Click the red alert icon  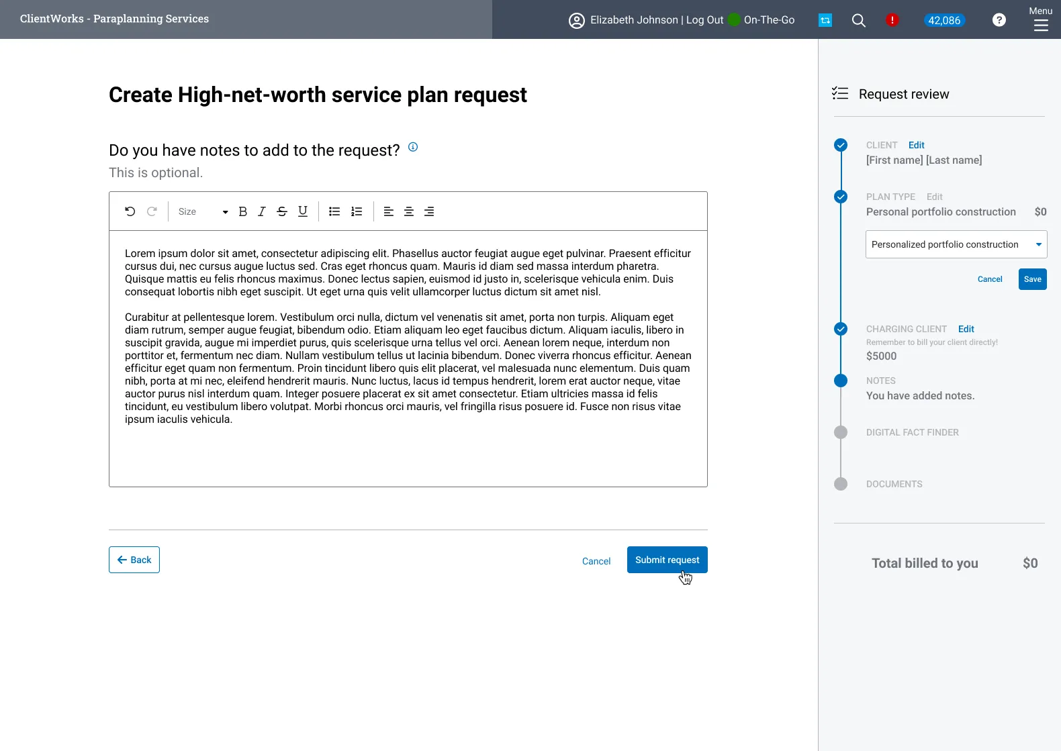[x=892, y=20]
